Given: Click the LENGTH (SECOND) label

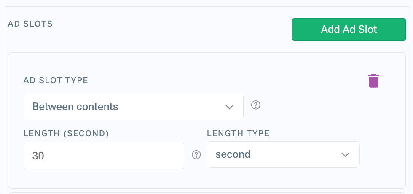Looking at the screenshot, I should (x=66, y=133).
